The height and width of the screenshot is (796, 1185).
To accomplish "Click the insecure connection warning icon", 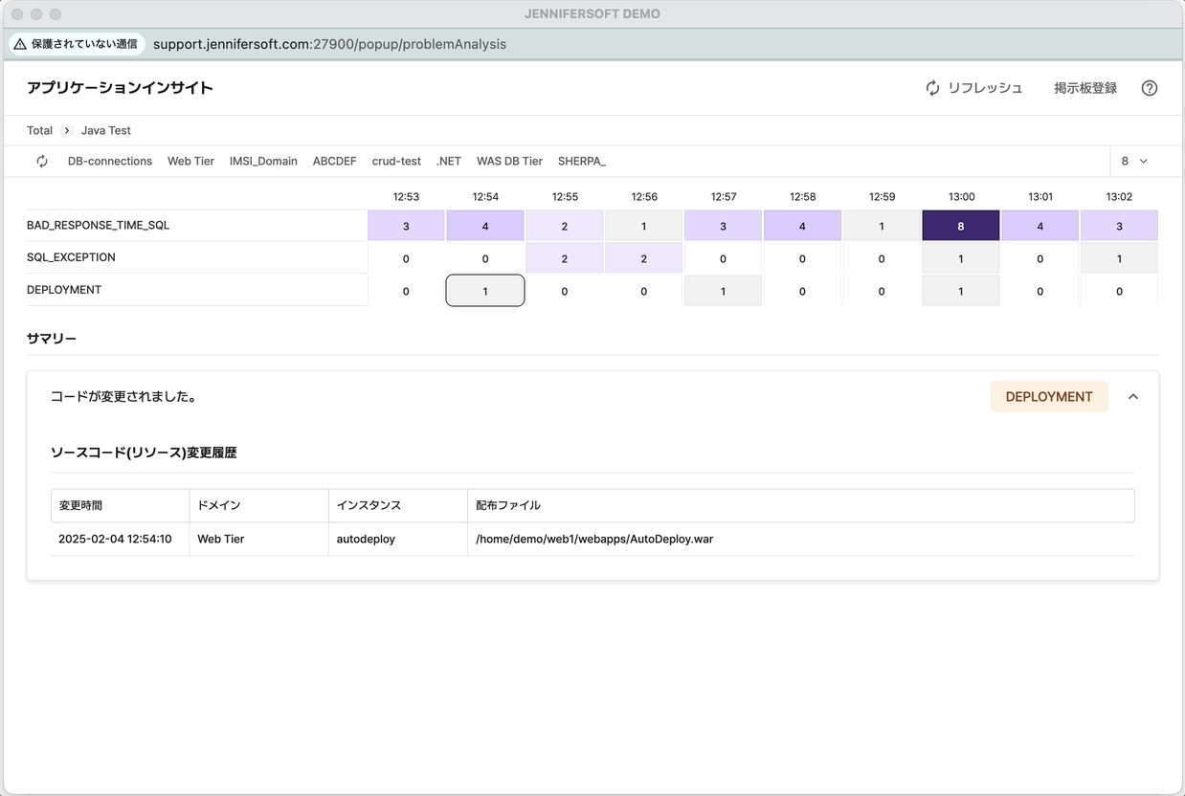I will pyautogui.click(x=20, y=44).
